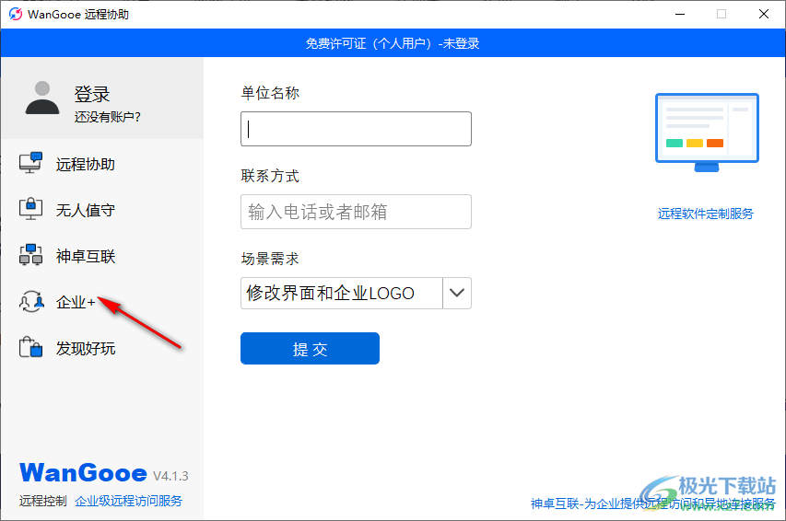Viewport: 786px width, 521px height.
Task: Click the 企业+ users icon
Action: 31,302
